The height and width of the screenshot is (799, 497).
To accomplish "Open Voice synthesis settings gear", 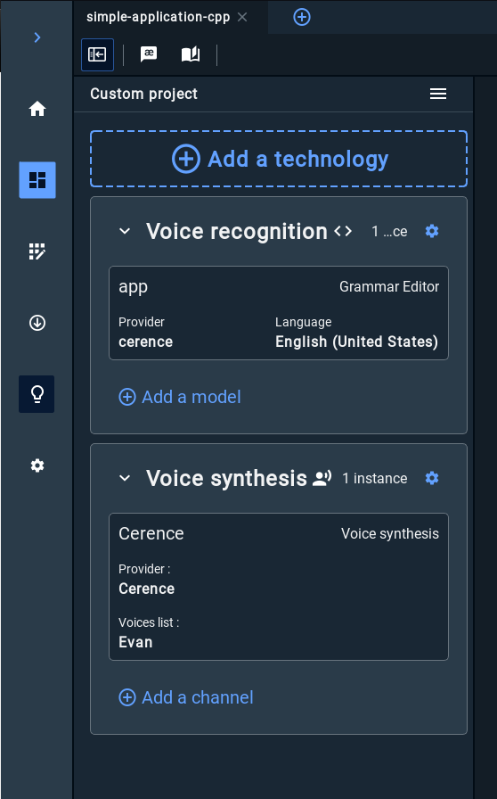I will pyautogui.click(x=432, y=478).
